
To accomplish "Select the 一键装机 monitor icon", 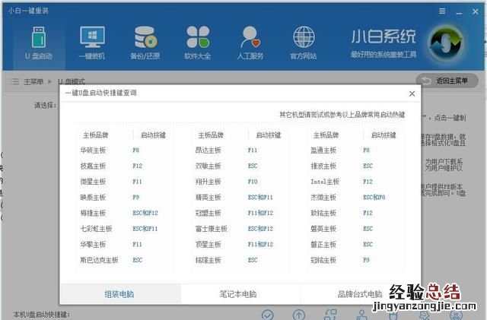I will click(92, 43).
